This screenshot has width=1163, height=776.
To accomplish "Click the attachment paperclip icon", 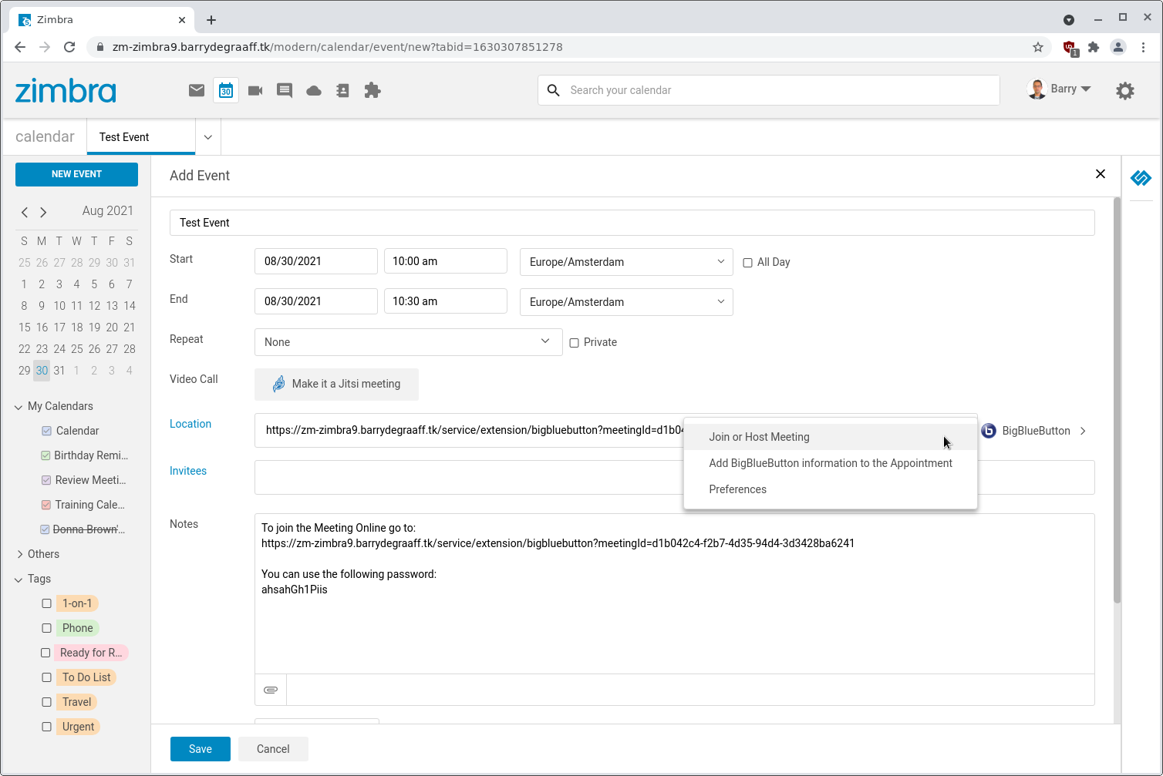I will click(271, 690).
